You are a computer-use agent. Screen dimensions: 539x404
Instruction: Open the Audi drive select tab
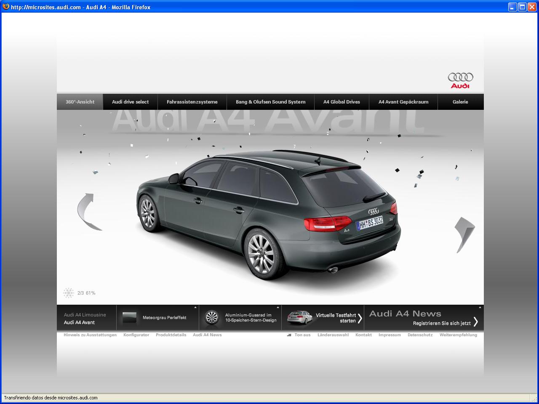(x=131, y=102)
